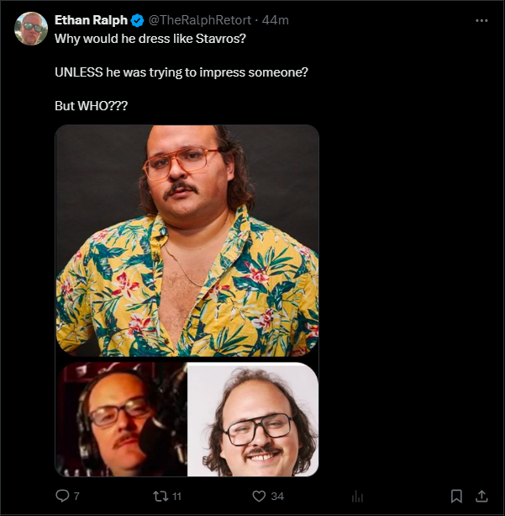Viewport: 505px width, 516px height.
Task: Click the reply speech bubble icon
Action: [62, 496]
